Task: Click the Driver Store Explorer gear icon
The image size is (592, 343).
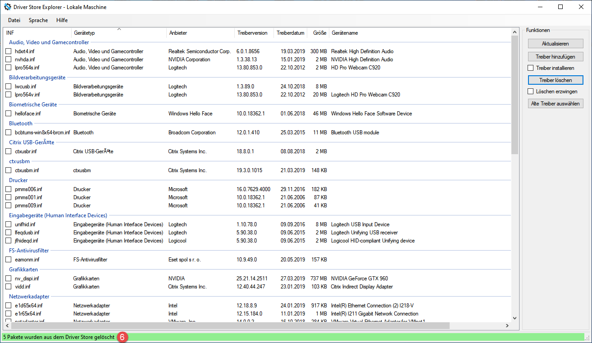Action: (8, 7)
